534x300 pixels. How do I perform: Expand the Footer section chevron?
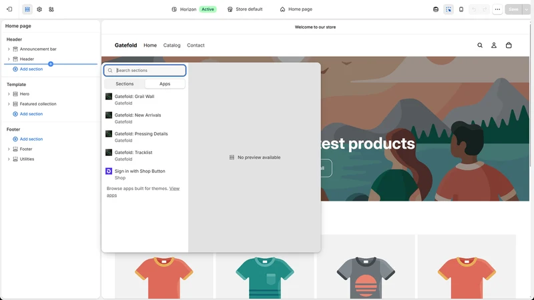coord(9,149)
